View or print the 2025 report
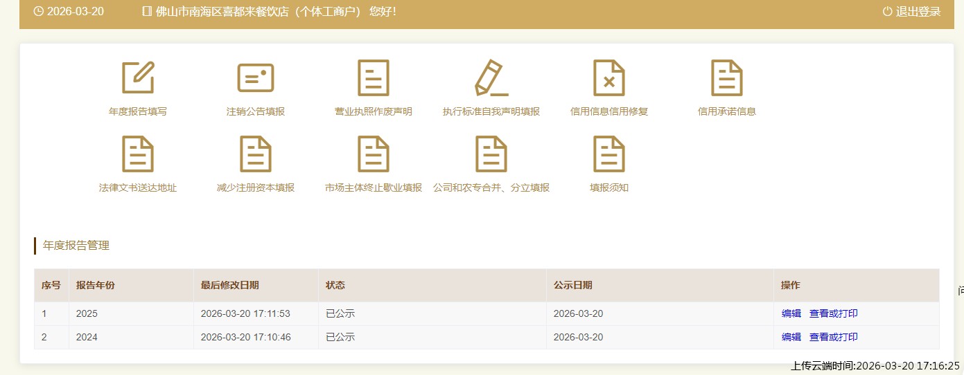This screenshot has width=964, height=375. pyautogui.click(x=833, y=313)
